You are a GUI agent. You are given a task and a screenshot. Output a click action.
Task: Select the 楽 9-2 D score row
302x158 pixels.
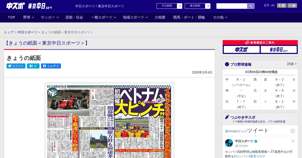[x=280, y=80]
